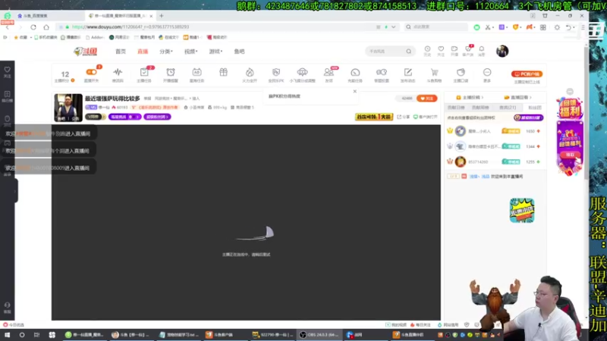Open the browser extensions grid icon

(543, 27)
